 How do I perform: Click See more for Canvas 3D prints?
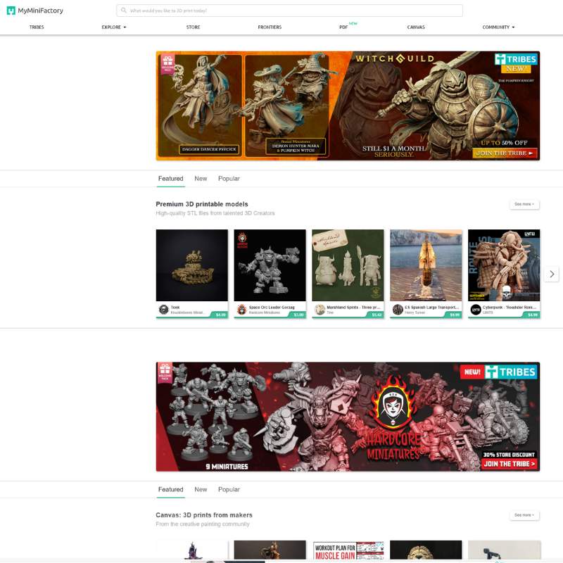point(524,515)
